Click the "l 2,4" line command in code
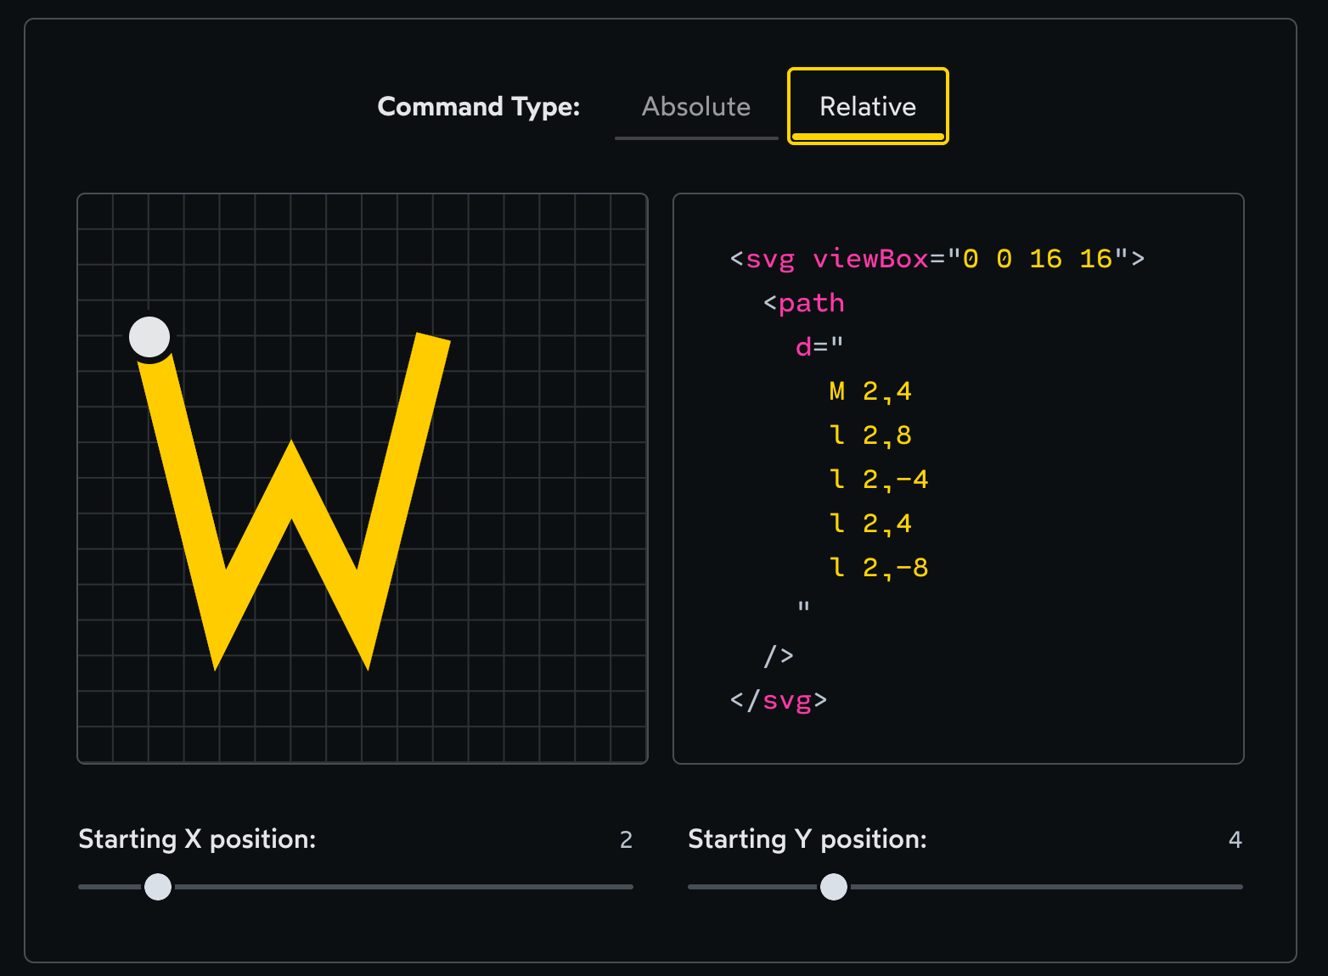The height and width of the screenshot is (976, 1328). point(869,524)
